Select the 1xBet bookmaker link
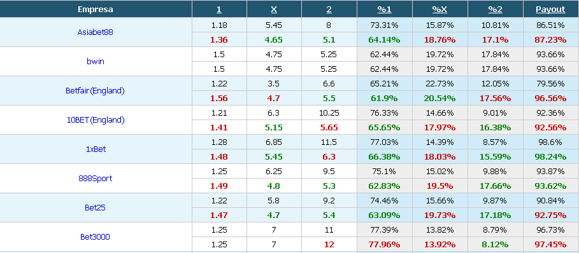 [96, 149]
